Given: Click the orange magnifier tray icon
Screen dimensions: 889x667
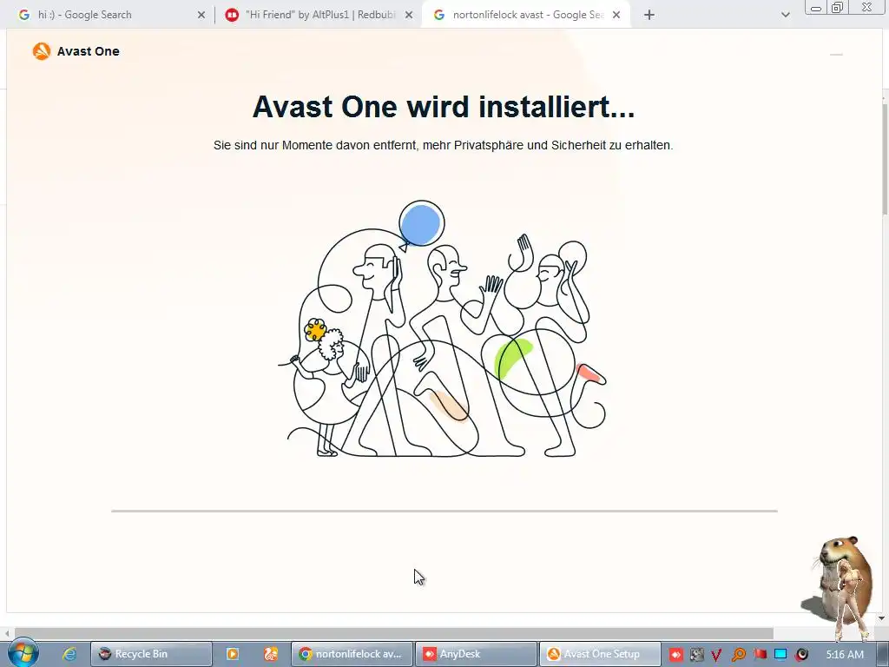Looking at the screenshot, I should 738,655.
